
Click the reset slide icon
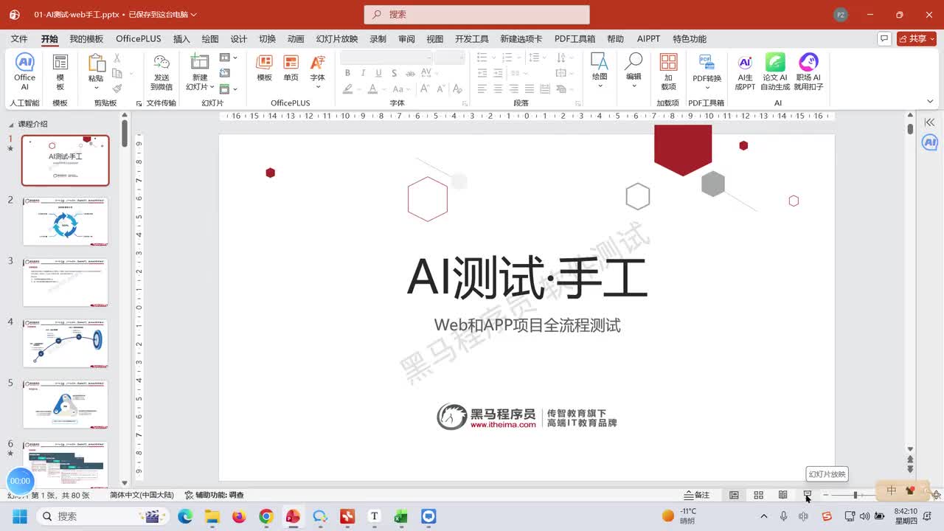225,73
